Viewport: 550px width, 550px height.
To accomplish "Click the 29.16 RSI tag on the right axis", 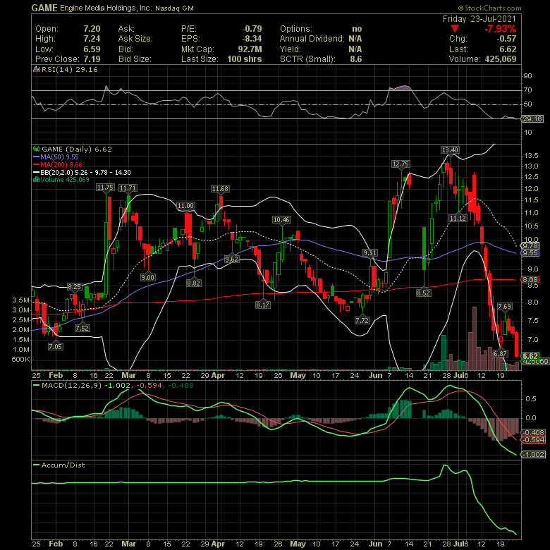I will 532,119.
